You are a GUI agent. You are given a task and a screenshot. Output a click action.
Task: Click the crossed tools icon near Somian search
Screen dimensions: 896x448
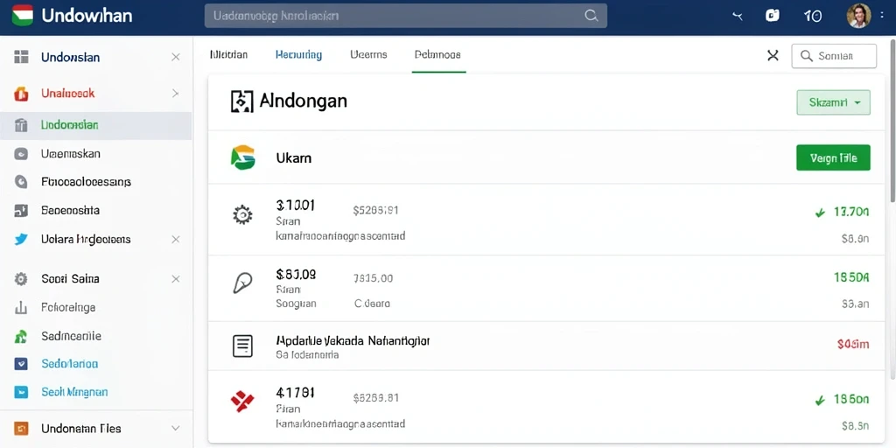pos(773,55)
